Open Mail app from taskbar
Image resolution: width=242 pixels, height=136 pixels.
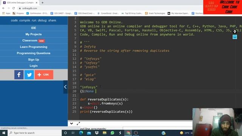89,133
